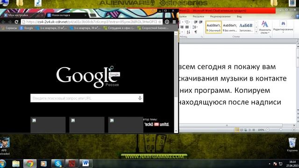
Task: Open File Explorer from taskbar
Action: coord(16,164)
